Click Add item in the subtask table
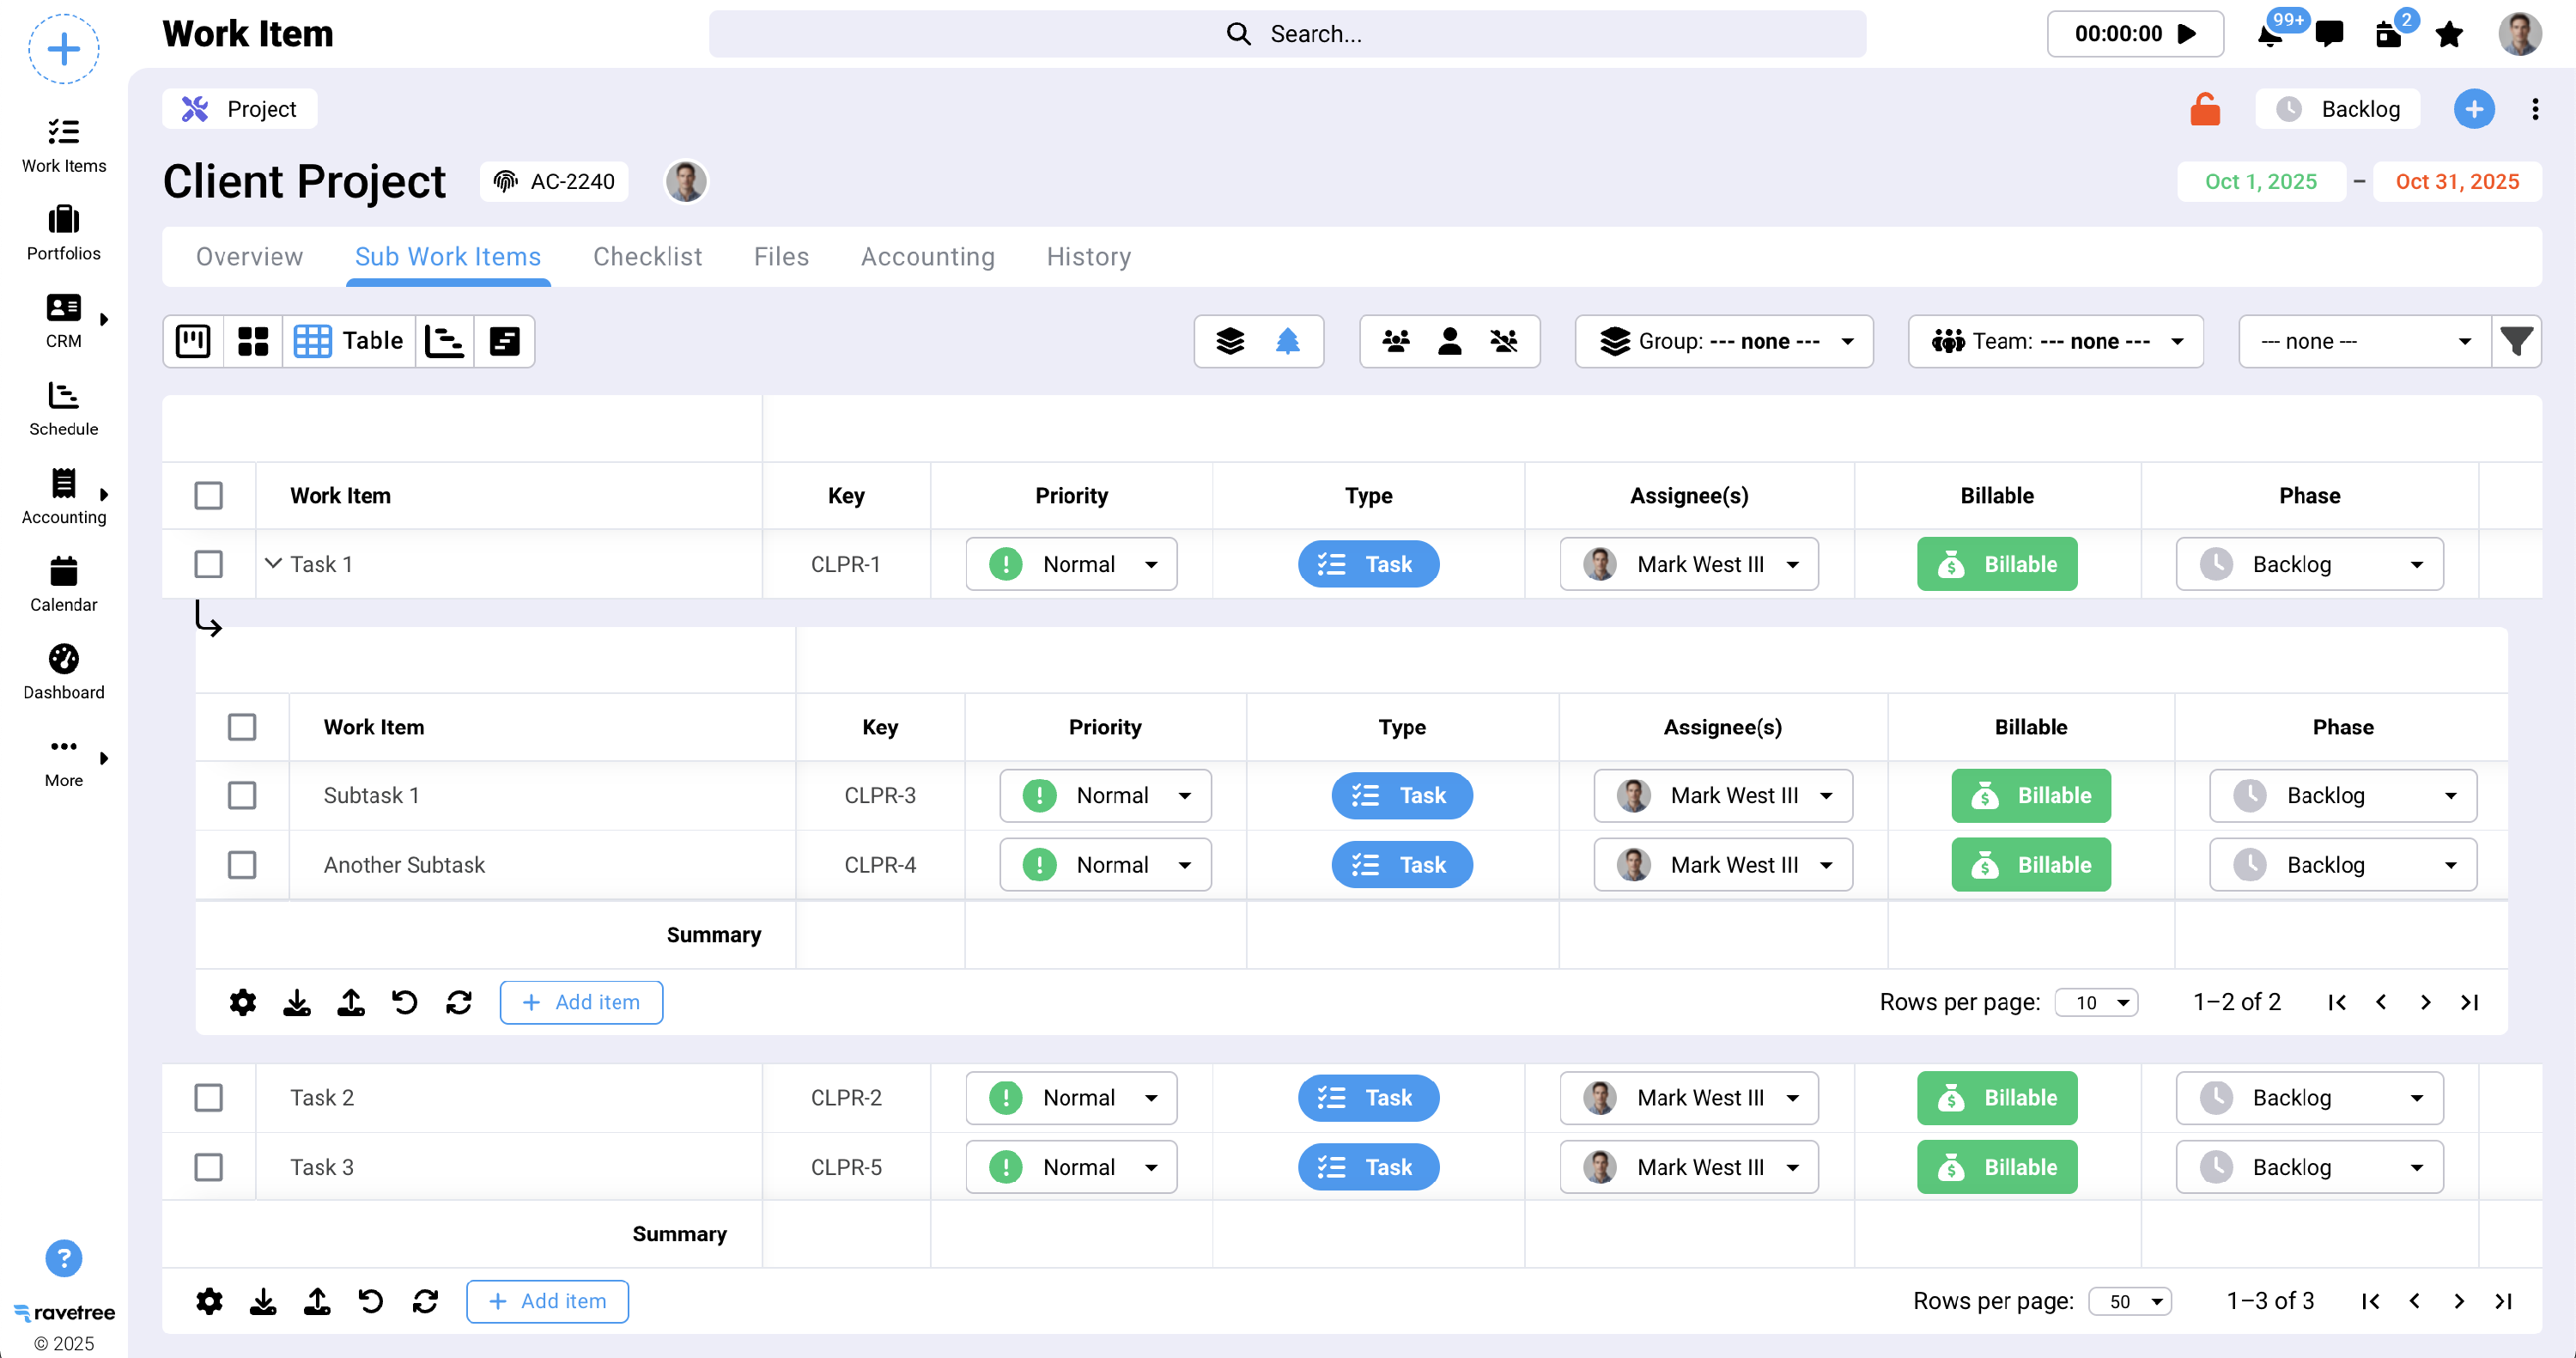 (581, 1002)
